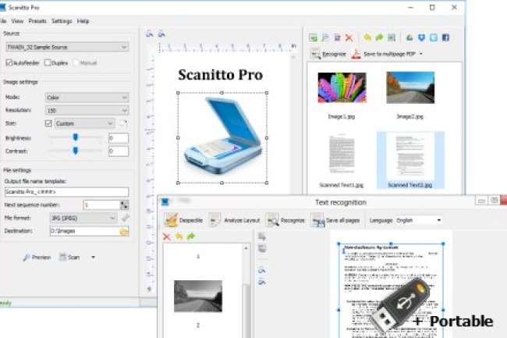The height and width of the screenshot is (338, 507).
Task: Click the Brightness slider handle
Action: (x=76, y=137)
